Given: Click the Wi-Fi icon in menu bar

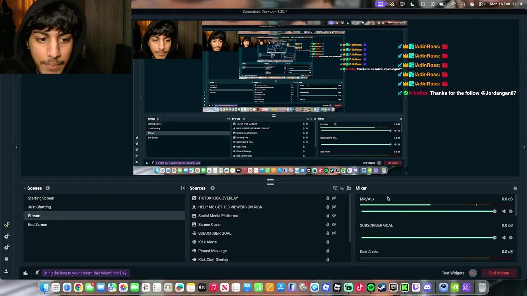Looking at the screenshot, I should tap(454, 4).
